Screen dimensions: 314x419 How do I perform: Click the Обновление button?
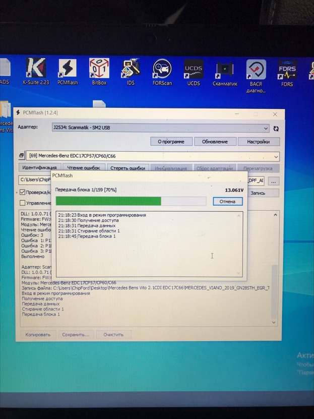215,142
